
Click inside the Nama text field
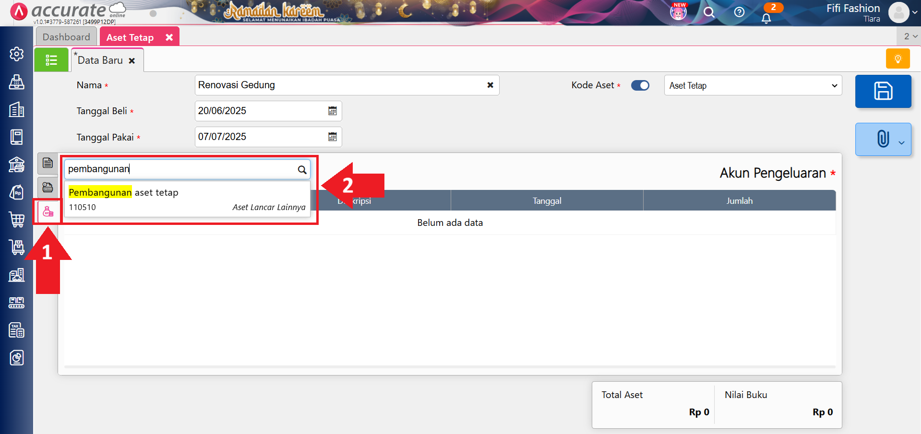click(x=336, y=85)
